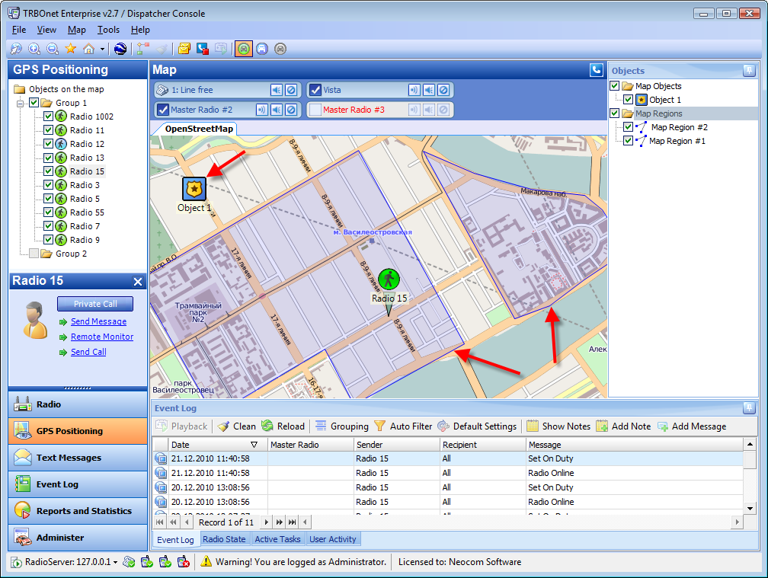Click Add Note in Event Log toolbar

(623, 426)
